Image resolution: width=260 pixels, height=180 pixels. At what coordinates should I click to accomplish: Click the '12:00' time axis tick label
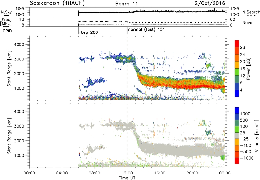pos(127,173)
